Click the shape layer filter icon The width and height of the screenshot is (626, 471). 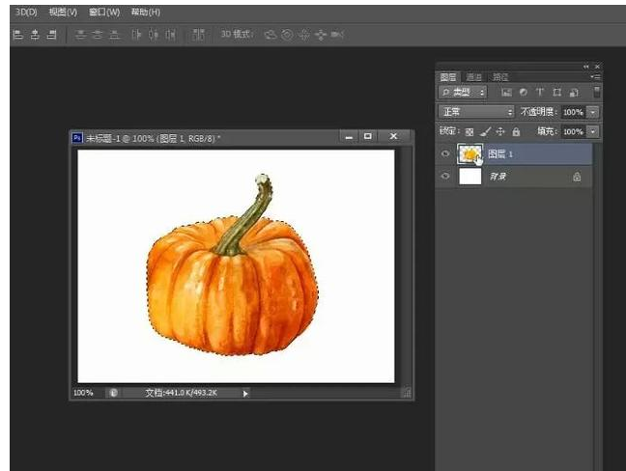(556, 93)
